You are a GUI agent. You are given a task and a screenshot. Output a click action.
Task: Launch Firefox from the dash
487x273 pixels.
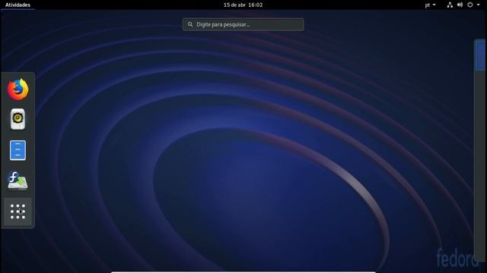(x=18, y=89)
